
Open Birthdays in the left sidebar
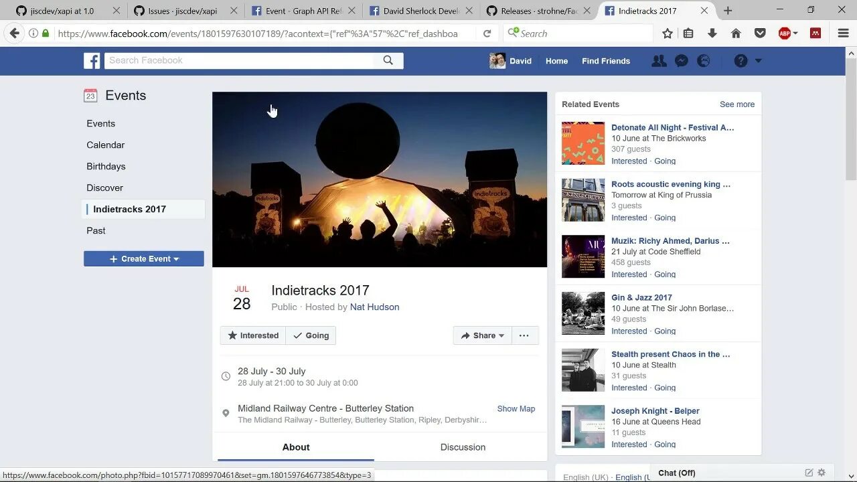coord(106,166)
